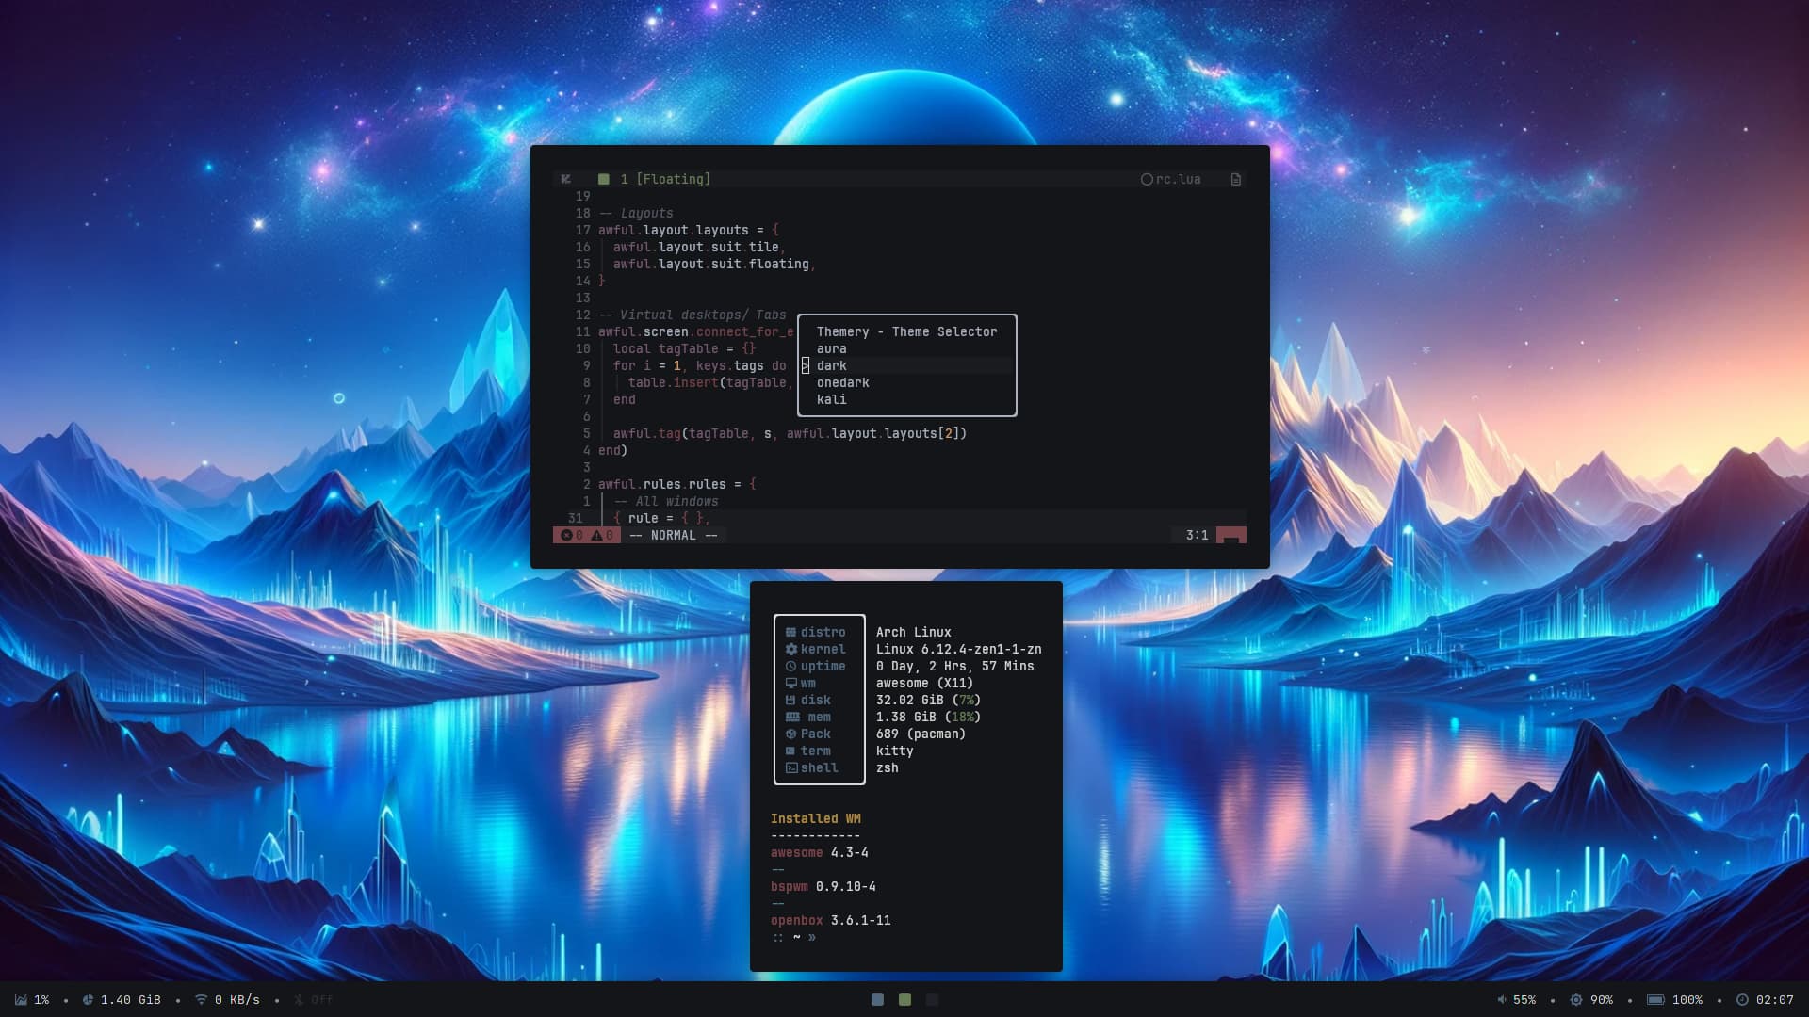Select the aura theme in Themery

pos(831,349)
